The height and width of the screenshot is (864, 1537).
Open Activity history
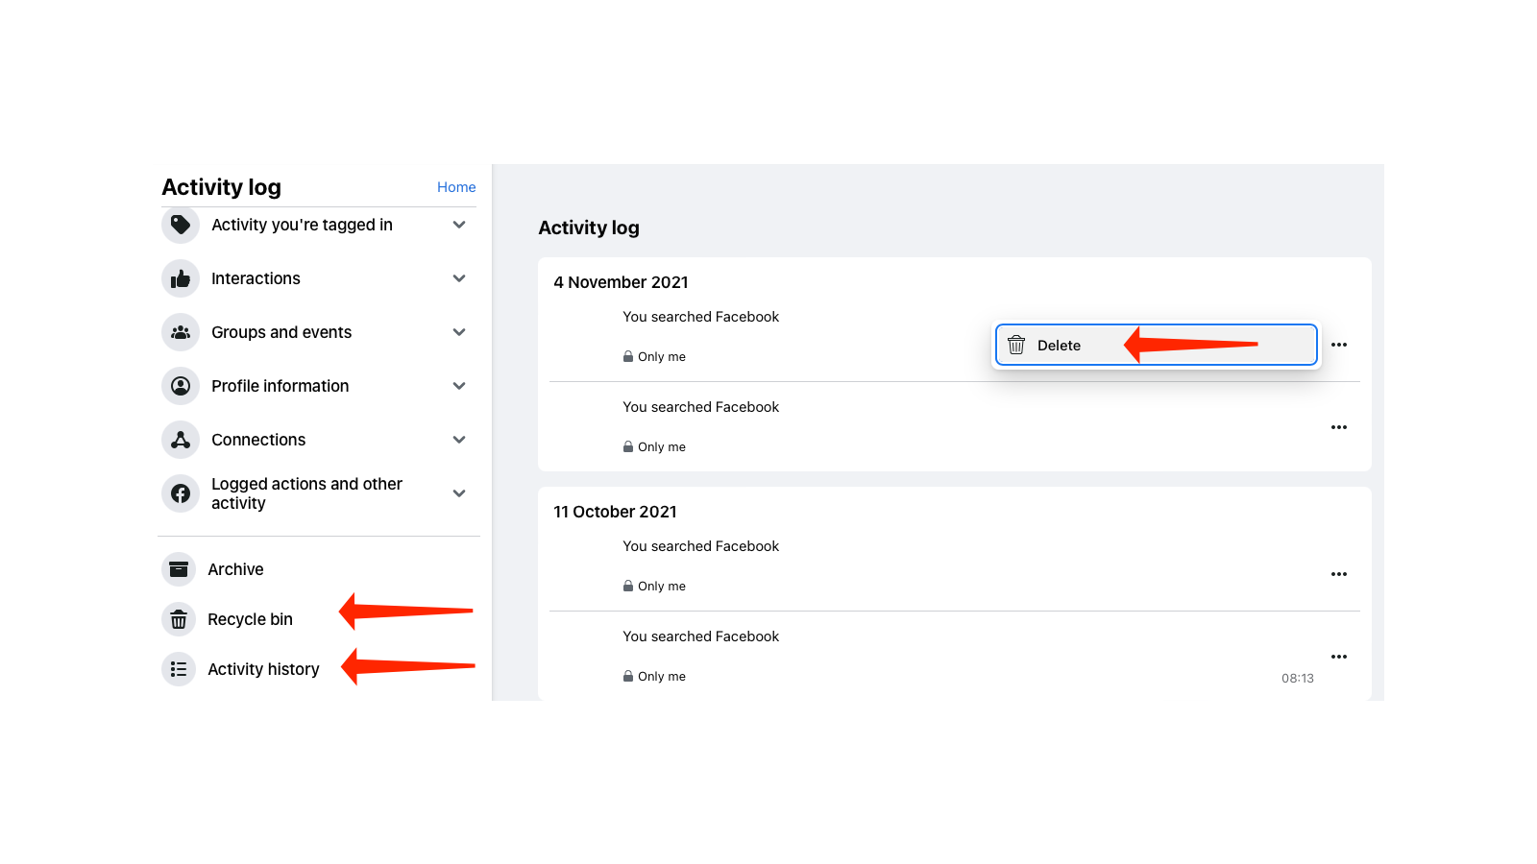pos(263,669)
